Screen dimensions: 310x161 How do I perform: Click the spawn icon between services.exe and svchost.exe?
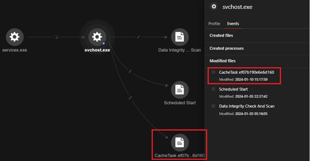pyautogui.click(x=56, y=37)
